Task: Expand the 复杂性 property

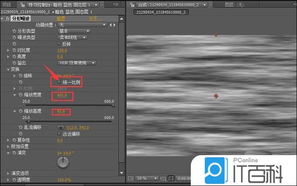Action: pyautogui.click(x=8, y=140)
